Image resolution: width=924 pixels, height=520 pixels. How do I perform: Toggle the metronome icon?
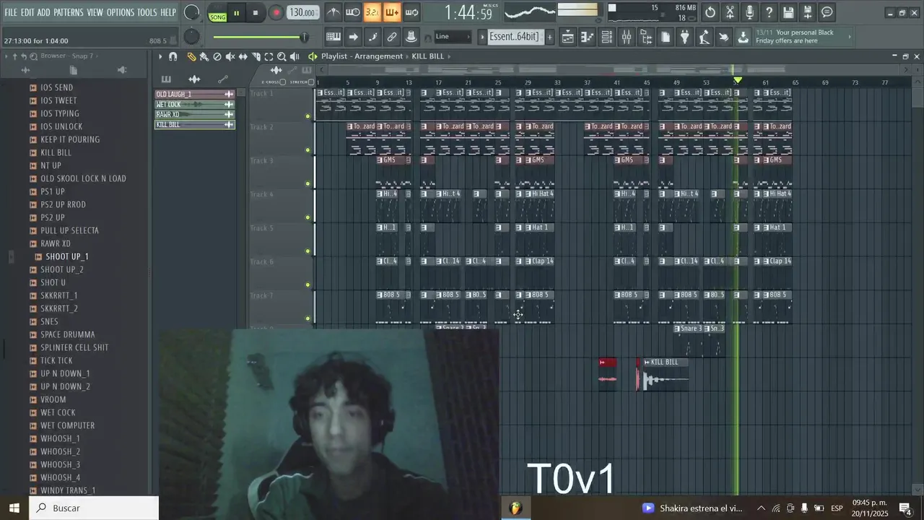coord(333,12)
